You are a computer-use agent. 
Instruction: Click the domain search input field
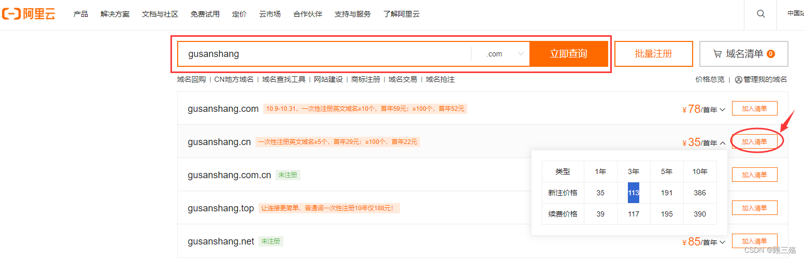(324, 54)
